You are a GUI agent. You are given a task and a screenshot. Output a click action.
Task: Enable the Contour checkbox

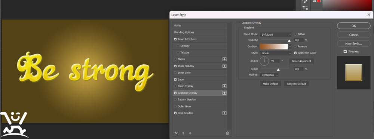178,46
